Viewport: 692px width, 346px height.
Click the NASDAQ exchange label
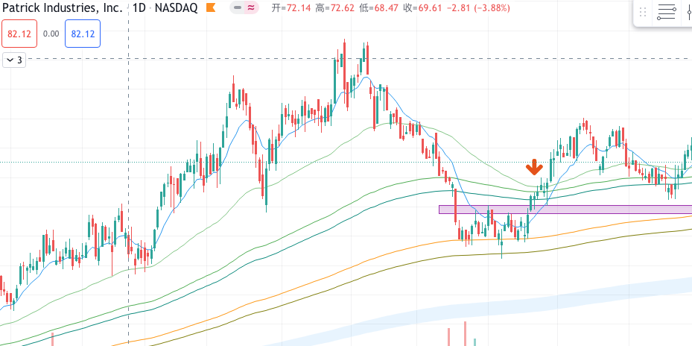177,8
